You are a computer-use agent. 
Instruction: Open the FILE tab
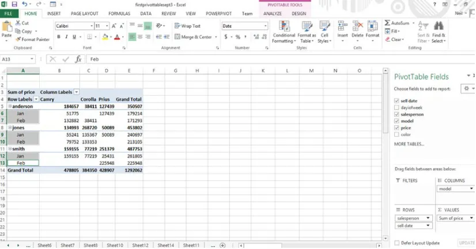click(x=9, y=14)
